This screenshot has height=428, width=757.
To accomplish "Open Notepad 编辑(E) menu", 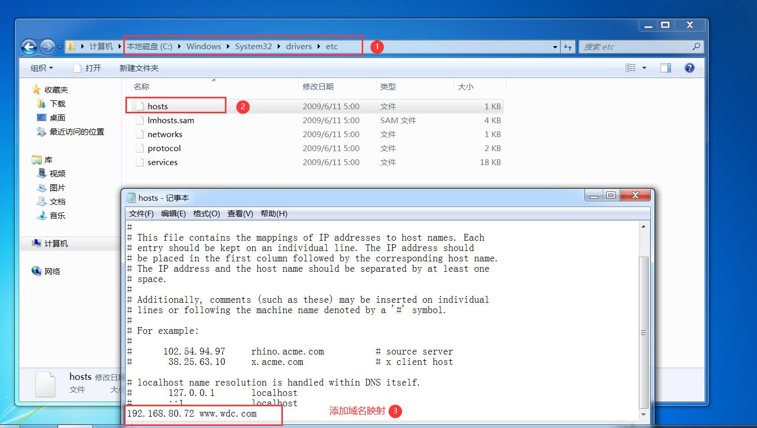I will pos(174,213).
